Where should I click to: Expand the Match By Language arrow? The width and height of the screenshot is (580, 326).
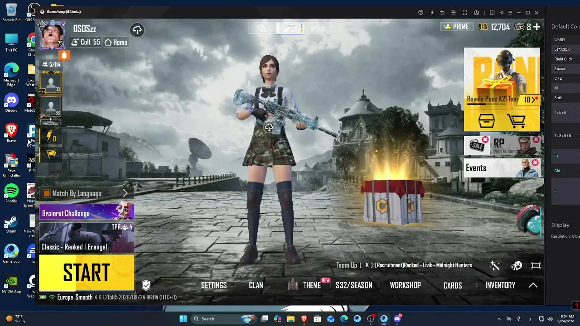pos(126,193)
